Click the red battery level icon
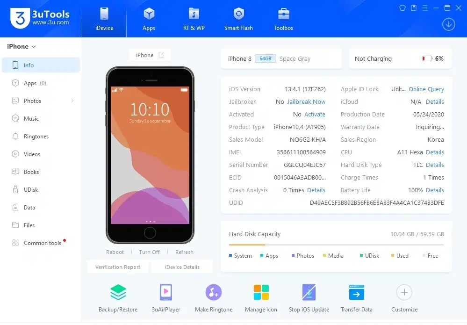This screenshot has width=467, height=325. pyautogui.click(x=427, y=58)
